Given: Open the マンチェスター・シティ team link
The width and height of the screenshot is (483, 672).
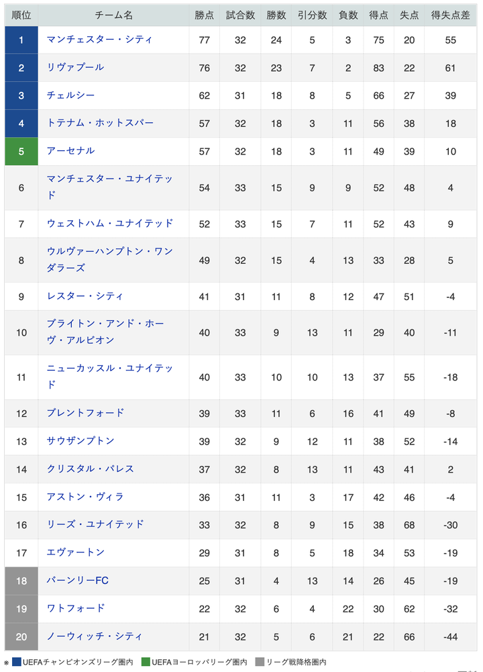Looking at the screenshot, I should click(99, 40).
